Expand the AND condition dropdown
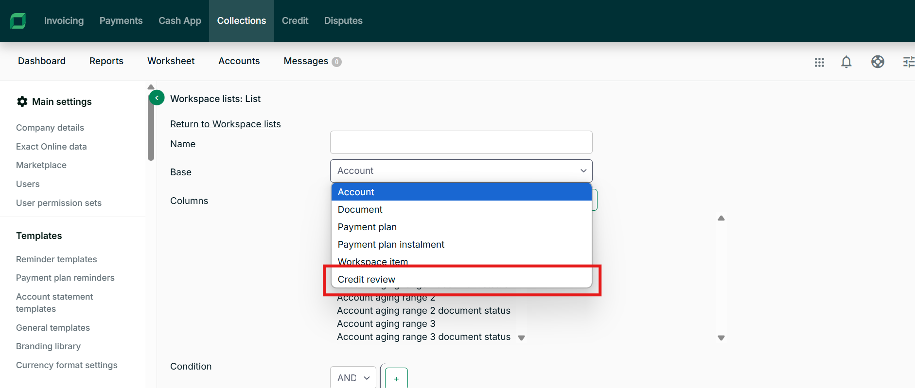 coord(353,378)
